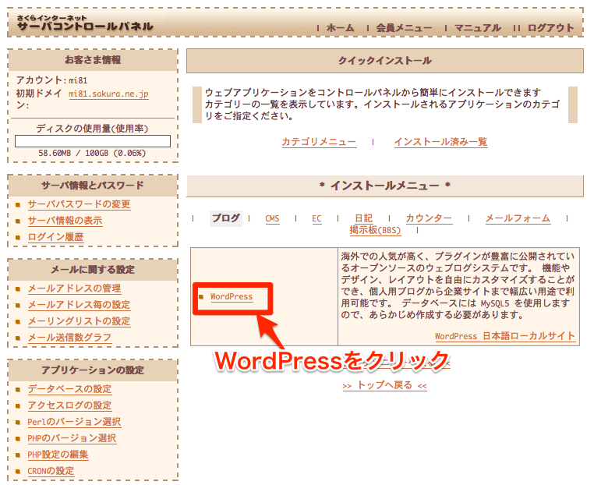Open the マニュアル header link
This screenshot has width=601, height=485.
tap(478, 28)
